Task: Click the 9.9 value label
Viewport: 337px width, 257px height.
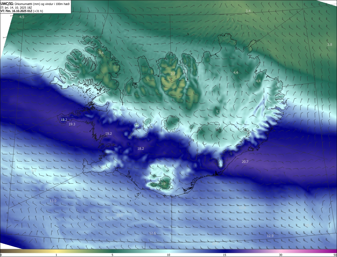Action: click(34, 171)
